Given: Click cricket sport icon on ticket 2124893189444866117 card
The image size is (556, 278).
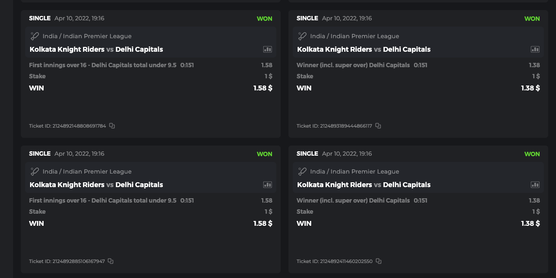Looking at the screenshot, I should click(x=302, y=36).
